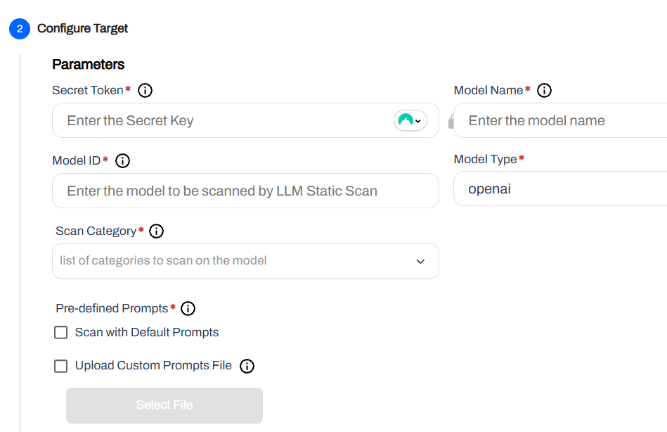Expand the Scan Category dropdown chevron arrow
667x432 pixels.
[420, 261]
